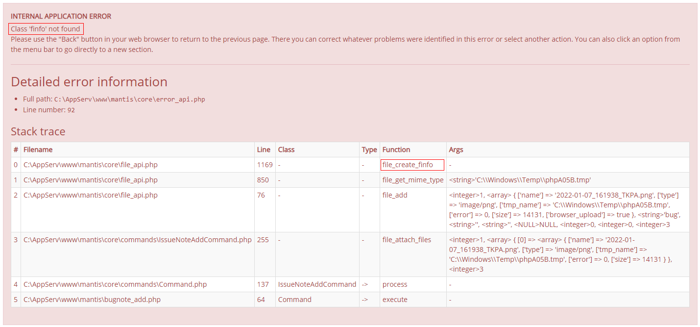Click the "Detailed error information" heading

coord(89,82)
